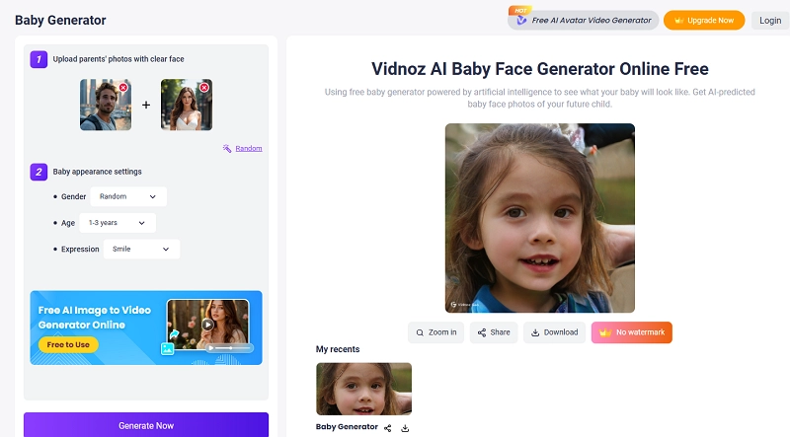Select the No watermark option
The width and height of the screenshot is (790, 437).
tap(632, 332)
